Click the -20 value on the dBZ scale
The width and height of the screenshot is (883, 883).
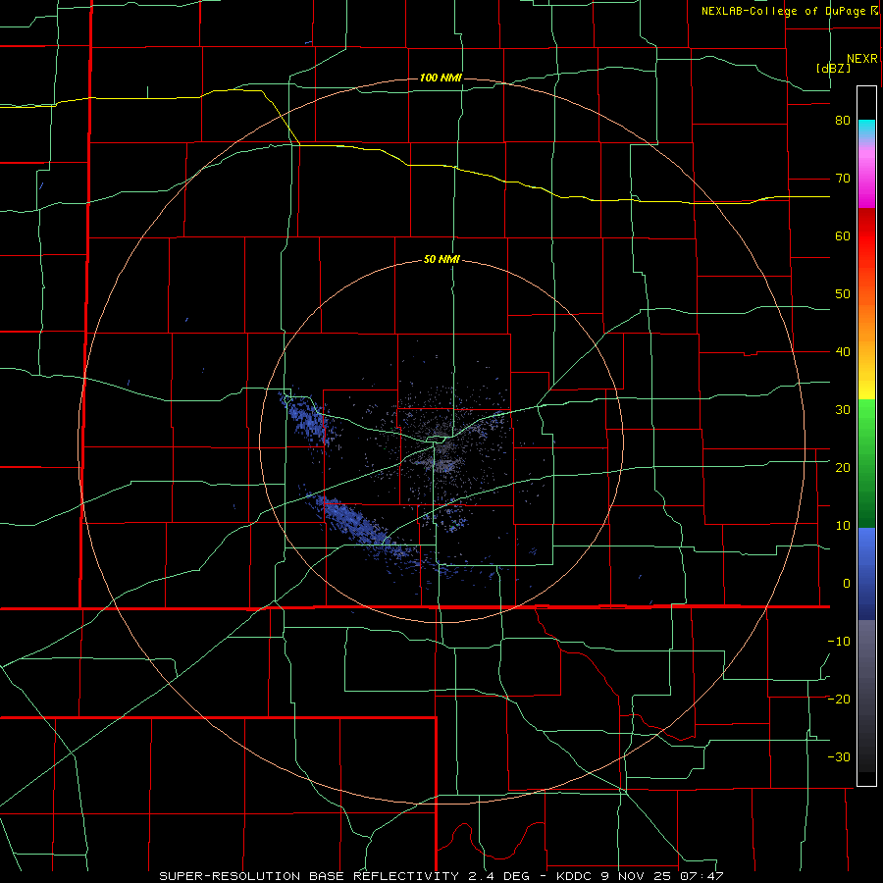839,699
